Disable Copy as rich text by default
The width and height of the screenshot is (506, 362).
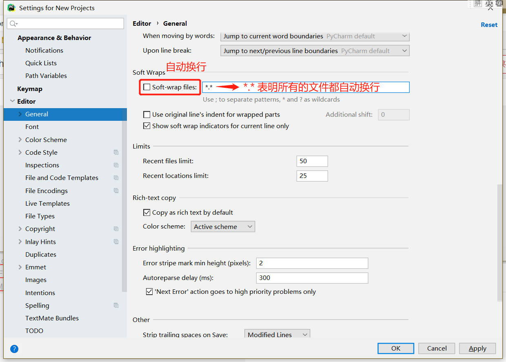[x=146, y=212]
